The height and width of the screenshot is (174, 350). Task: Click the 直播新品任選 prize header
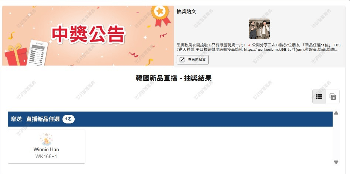pyautogui.click(x=43, y=119)
